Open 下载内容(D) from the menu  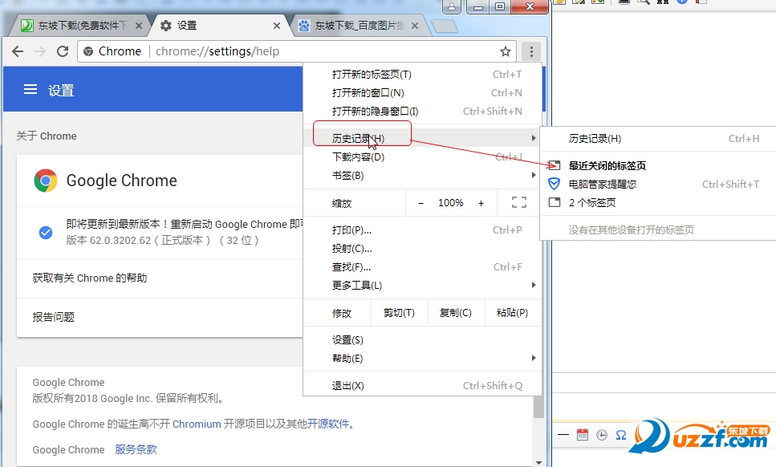pos(422,156)
